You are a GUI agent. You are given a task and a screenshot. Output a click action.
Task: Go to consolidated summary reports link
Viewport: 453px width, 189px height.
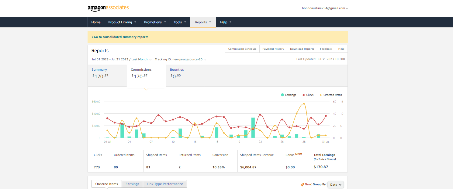point(120,37)
